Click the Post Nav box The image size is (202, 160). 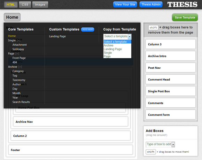point(170,68)
